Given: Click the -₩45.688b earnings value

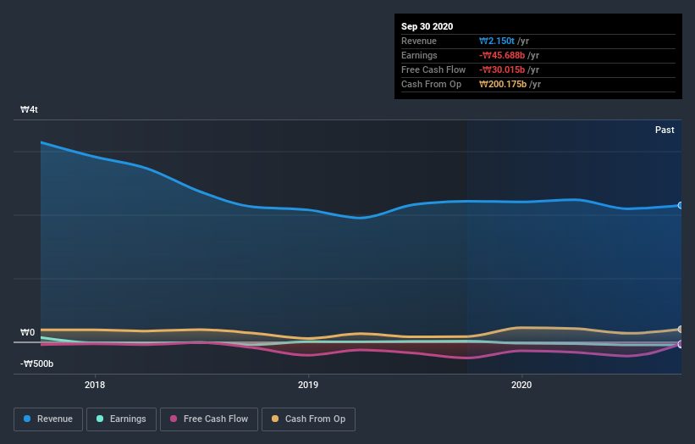Looking at the screenshot, I should [x=502, y=55].
